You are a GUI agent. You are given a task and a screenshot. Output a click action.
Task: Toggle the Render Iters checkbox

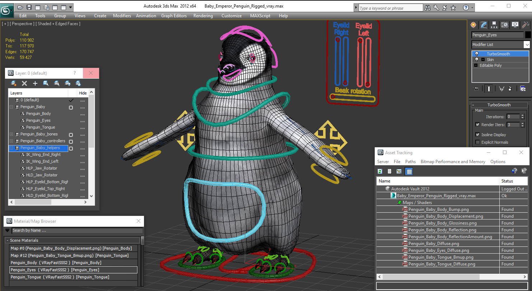tap(477, 125)
